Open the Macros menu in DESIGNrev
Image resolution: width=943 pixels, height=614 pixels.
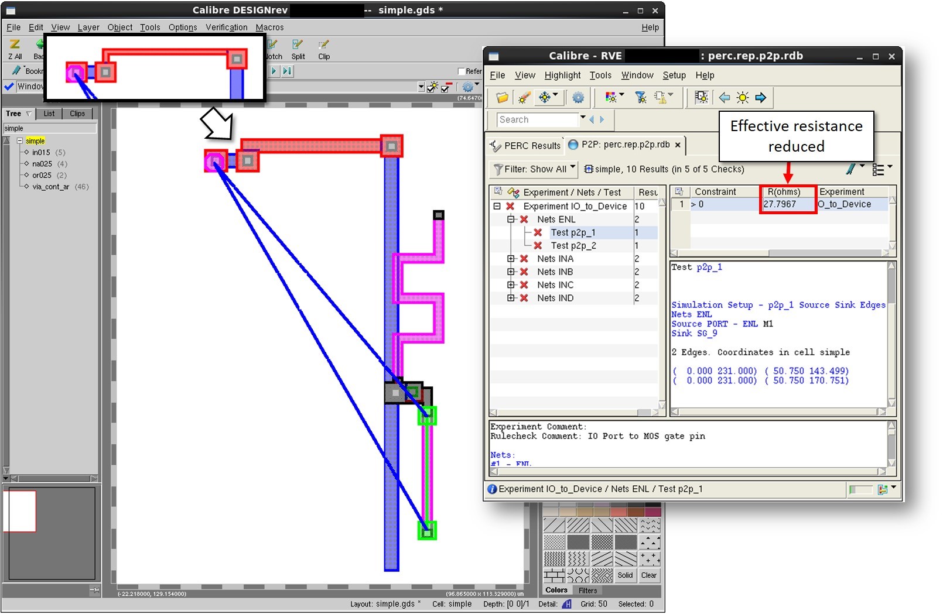tap(269, 28)
